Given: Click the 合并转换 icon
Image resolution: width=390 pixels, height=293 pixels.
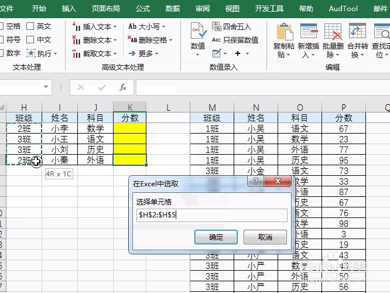Looking at the screenshot, I should pos(357,31).
